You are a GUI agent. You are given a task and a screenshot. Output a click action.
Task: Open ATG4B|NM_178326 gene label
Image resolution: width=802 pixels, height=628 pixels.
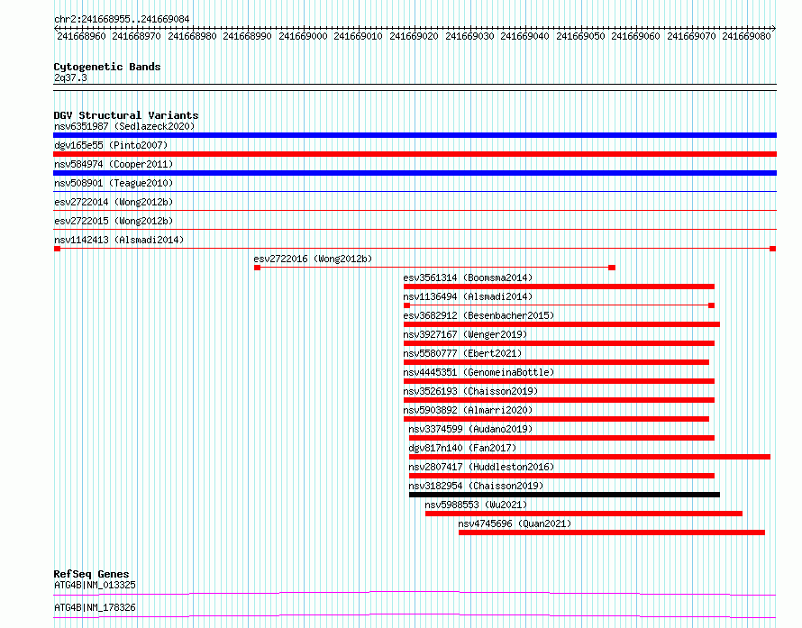95,607
